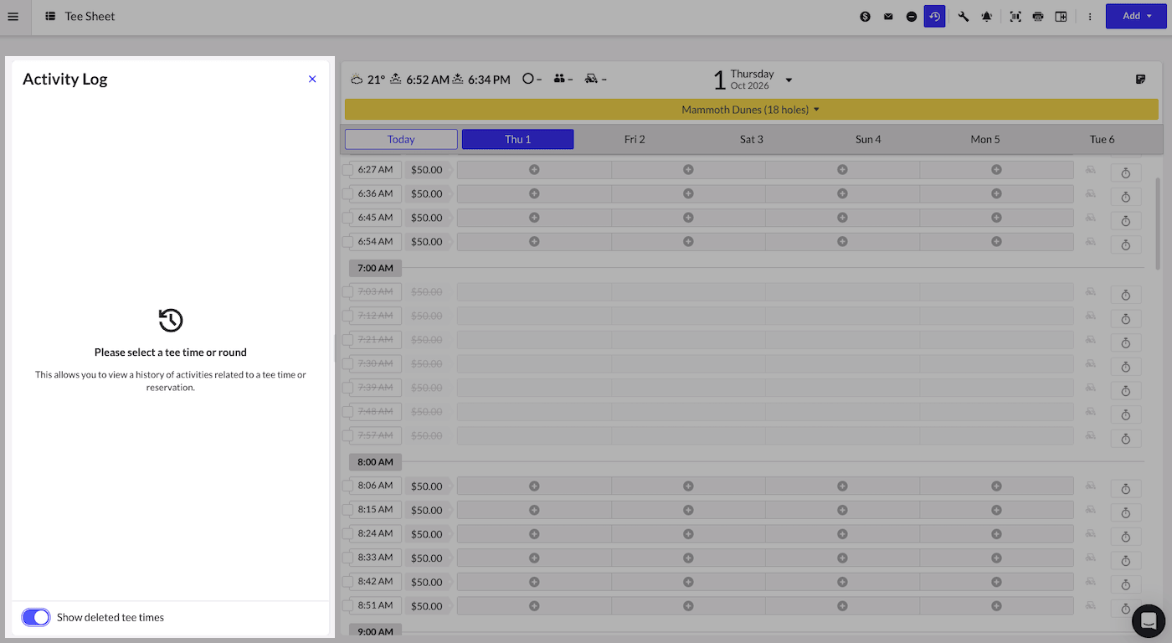Click the Thu 1 day button
Screen dimensions: 1172x643
click(x=517, y=139)
